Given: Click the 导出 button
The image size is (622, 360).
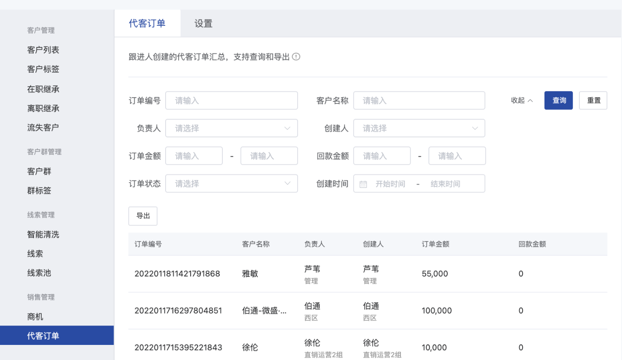Looking at the screenshot, I should click(x=143, y=216).
